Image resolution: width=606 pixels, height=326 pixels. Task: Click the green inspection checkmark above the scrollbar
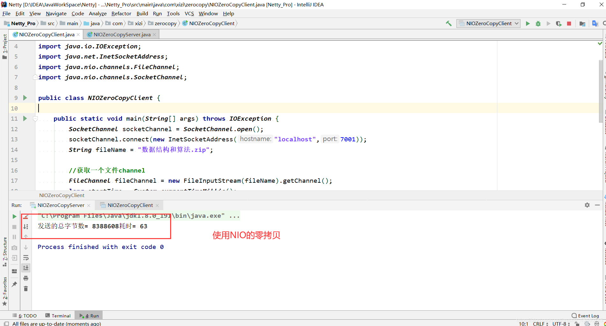click(x=600, y=43)
